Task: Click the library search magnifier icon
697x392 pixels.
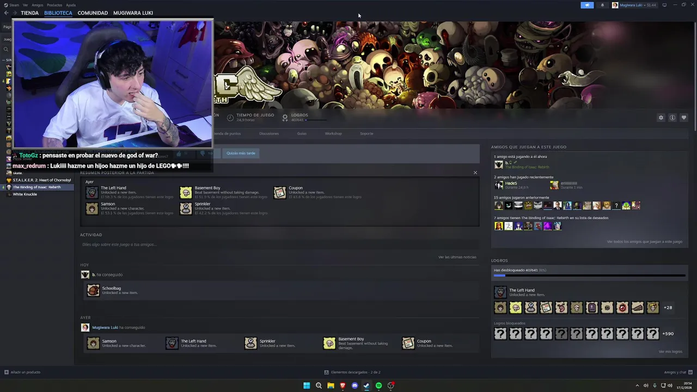Action: point(6,50)
